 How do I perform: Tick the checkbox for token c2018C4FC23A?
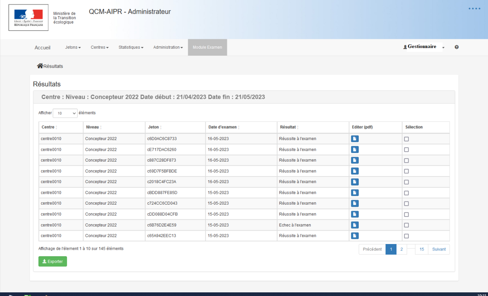pyautogui.click(x=406, y=182)
